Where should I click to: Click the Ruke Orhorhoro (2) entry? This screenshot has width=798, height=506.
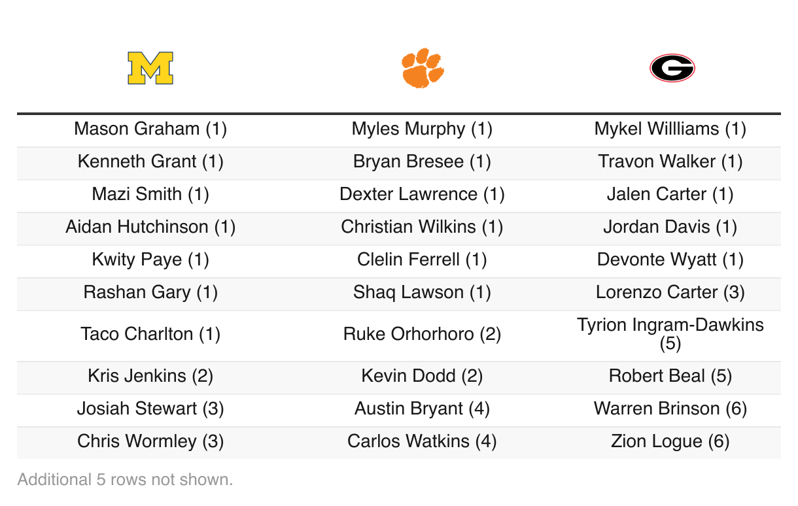422,334
